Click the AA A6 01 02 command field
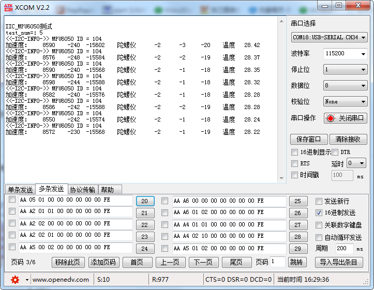The width and height of the screenshot is (374, 290). click(x=229, y=212)
